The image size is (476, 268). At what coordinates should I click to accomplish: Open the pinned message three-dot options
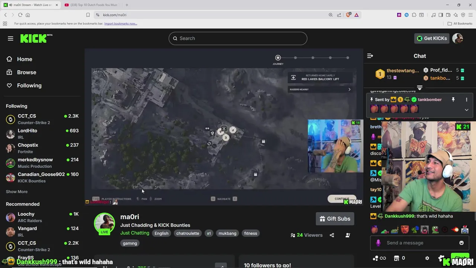point(466,100)
